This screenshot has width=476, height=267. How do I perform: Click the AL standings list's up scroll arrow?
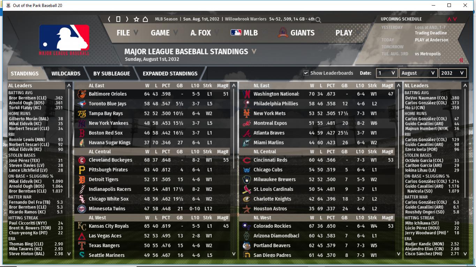(234, 85)
